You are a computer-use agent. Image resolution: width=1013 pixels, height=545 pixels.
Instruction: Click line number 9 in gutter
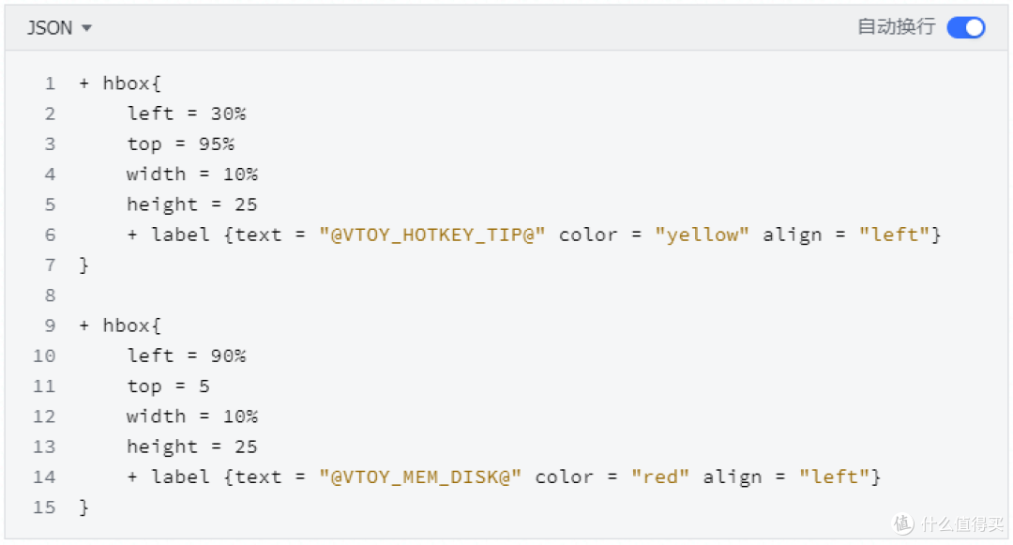point(50,325)
